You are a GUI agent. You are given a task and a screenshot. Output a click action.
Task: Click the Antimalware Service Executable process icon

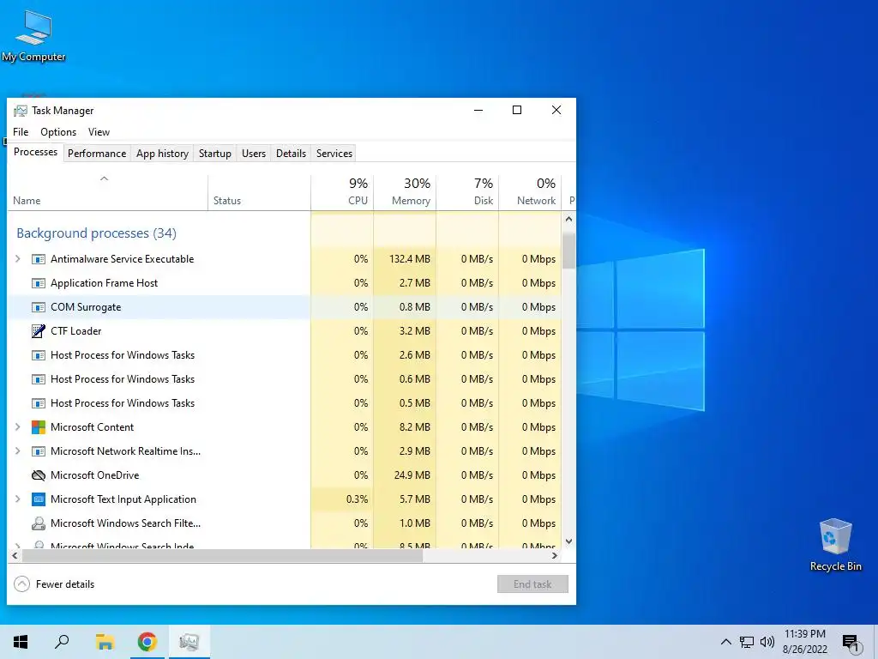pyautogui.click(x=38, y=259)
